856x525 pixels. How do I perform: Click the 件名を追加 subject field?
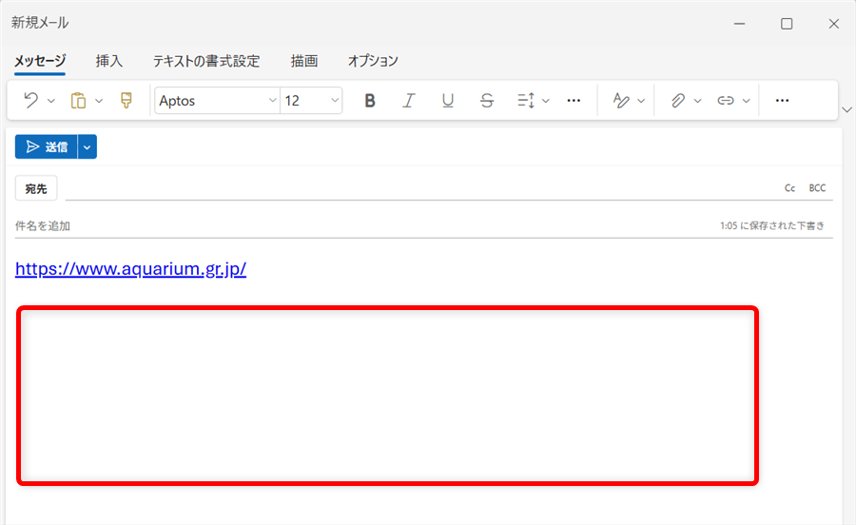pyautogui.click(x=285, y=226)
